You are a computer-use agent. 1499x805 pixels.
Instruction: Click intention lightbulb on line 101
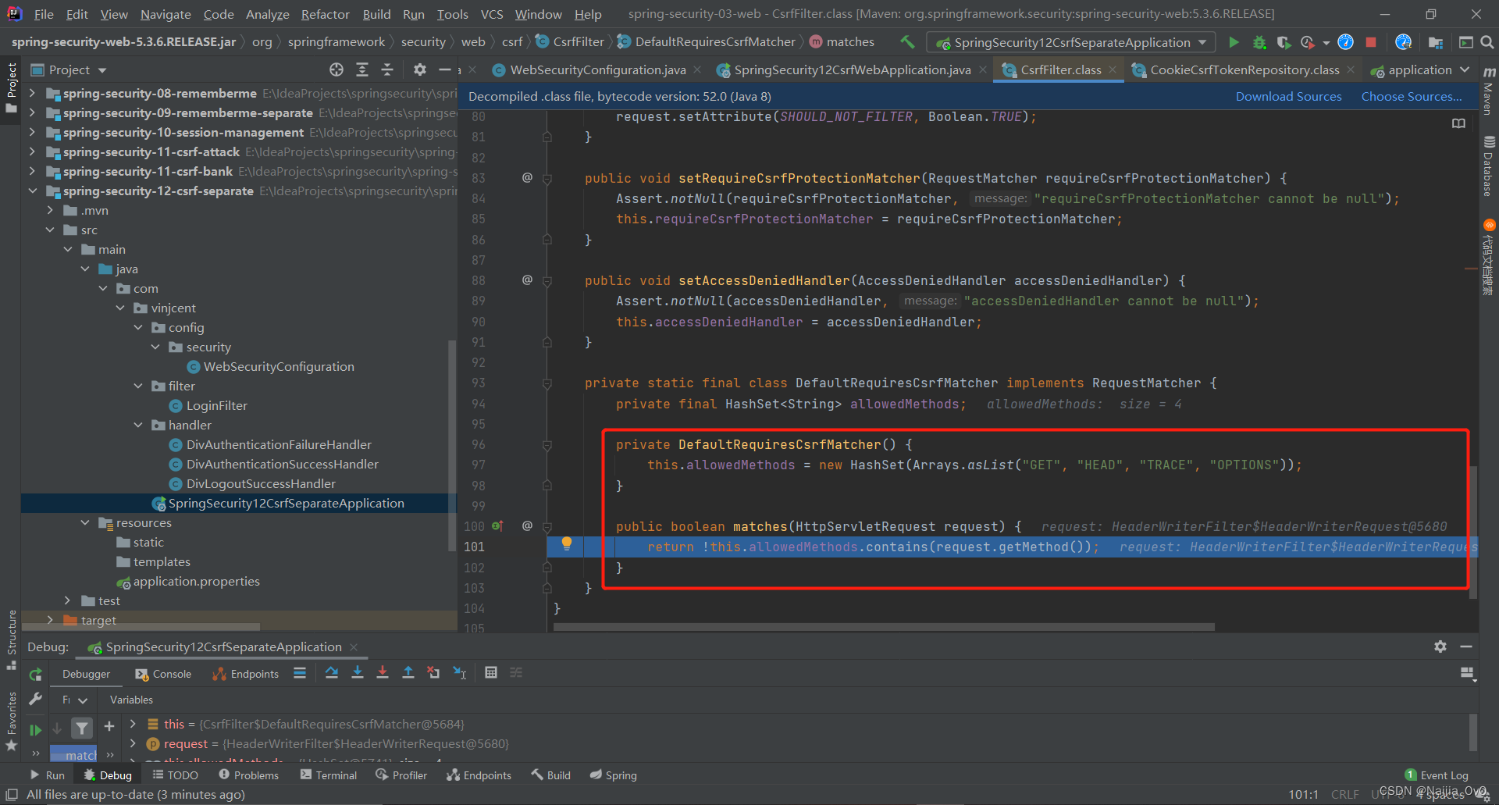pos(567,543)
